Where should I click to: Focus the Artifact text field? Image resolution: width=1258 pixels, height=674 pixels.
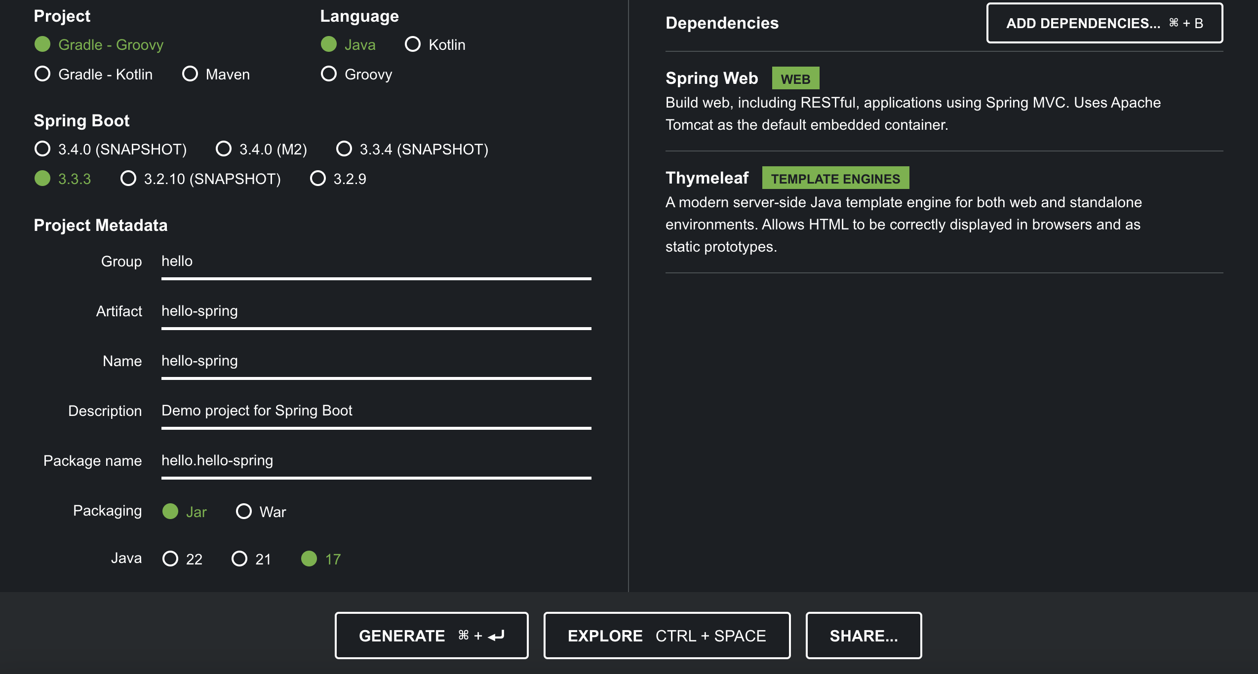coord(375,311)
